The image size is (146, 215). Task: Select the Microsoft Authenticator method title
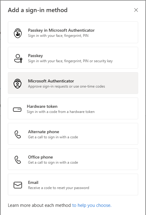coord(51,81)
